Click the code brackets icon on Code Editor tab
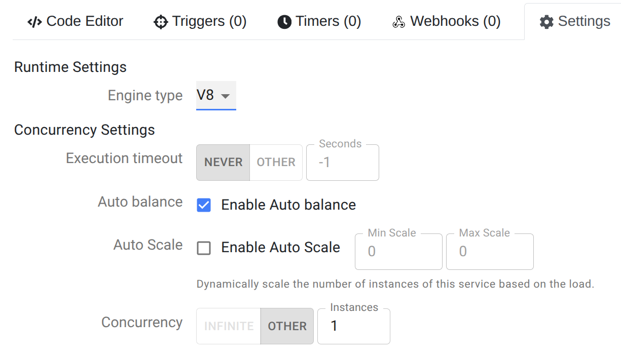Screen dimensions: 621x356 (x=34, y=22)
